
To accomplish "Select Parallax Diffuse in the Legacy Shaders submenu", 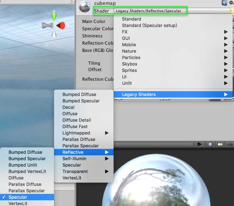I will coord(84,139).
